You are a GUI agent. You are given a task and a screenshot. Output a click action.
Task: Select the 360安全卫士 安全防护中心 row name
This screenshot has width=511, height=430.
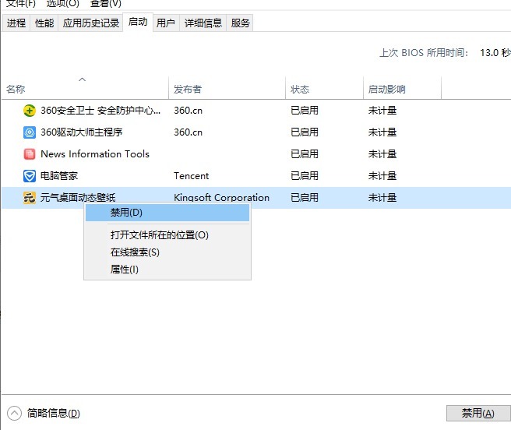tap(100, 111)
